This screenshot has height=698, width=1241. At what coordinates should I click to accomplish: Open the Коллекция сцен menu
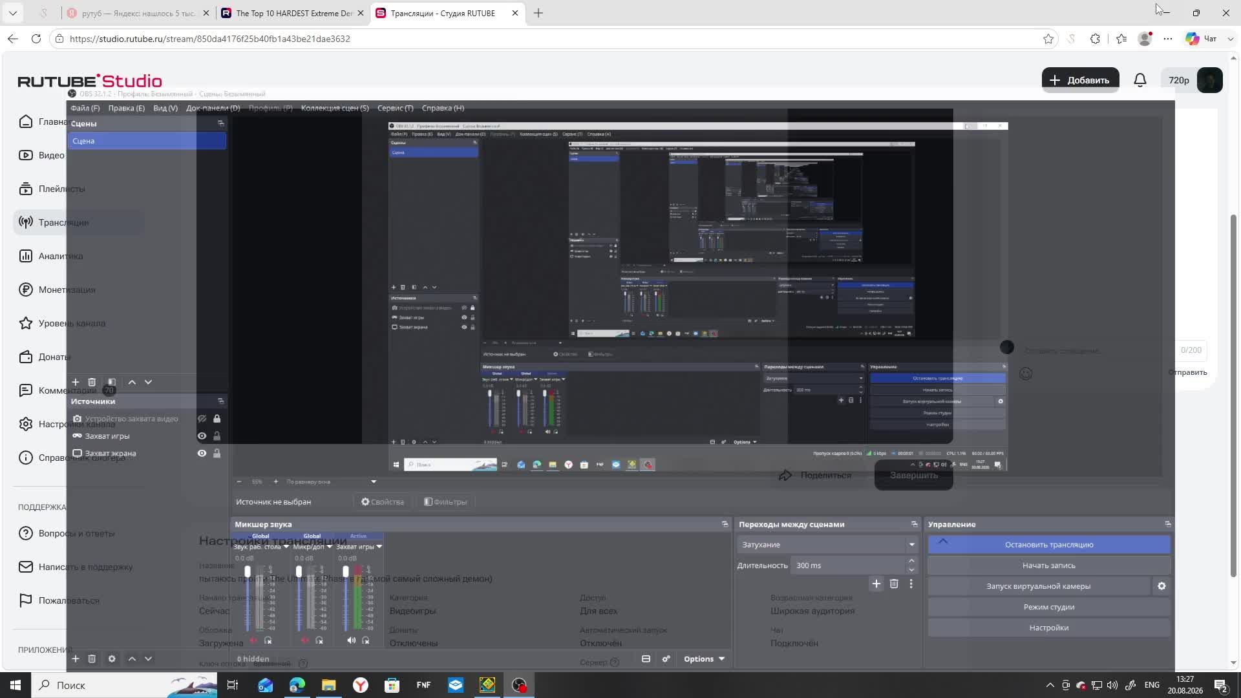[335, 108]
